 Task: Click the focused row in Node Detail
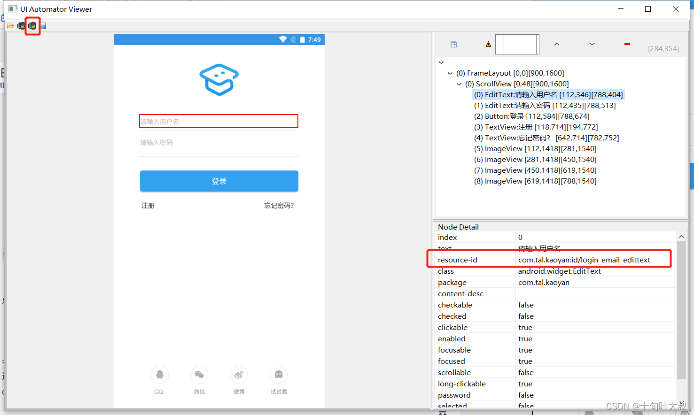coord(556,361)
